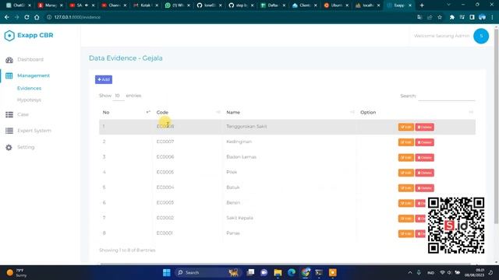Screen dimensions: 499x280
Task: Open Hypotesys sidebar link
Action: [29, 100]
